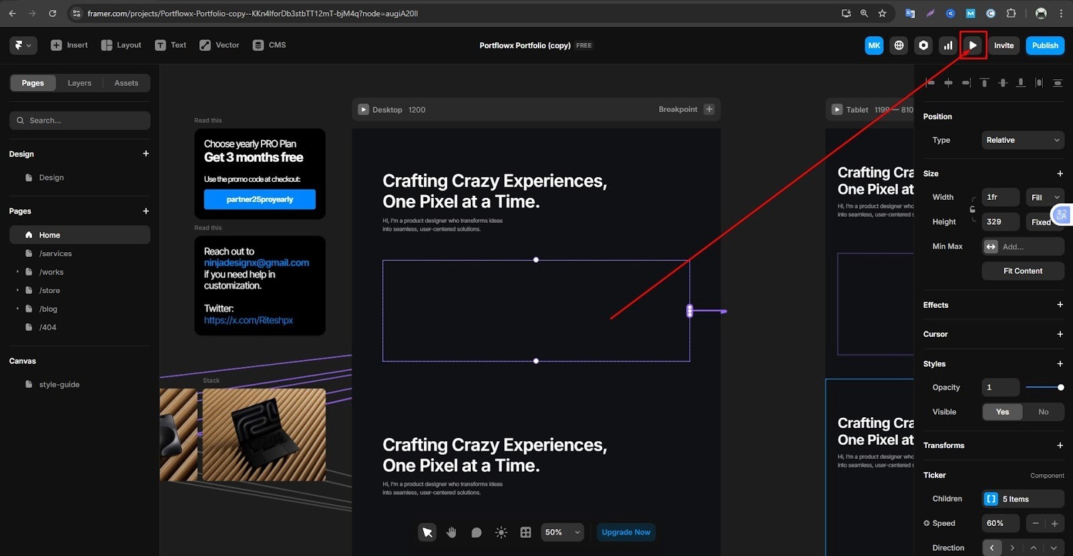Open the style-guide canvas
Screen dimensions: 1073x556
(x=80, y=384)
